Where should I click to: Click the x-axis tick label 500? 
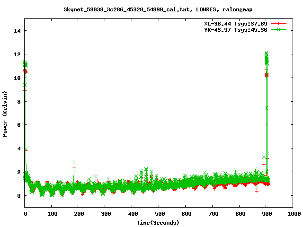160,214
